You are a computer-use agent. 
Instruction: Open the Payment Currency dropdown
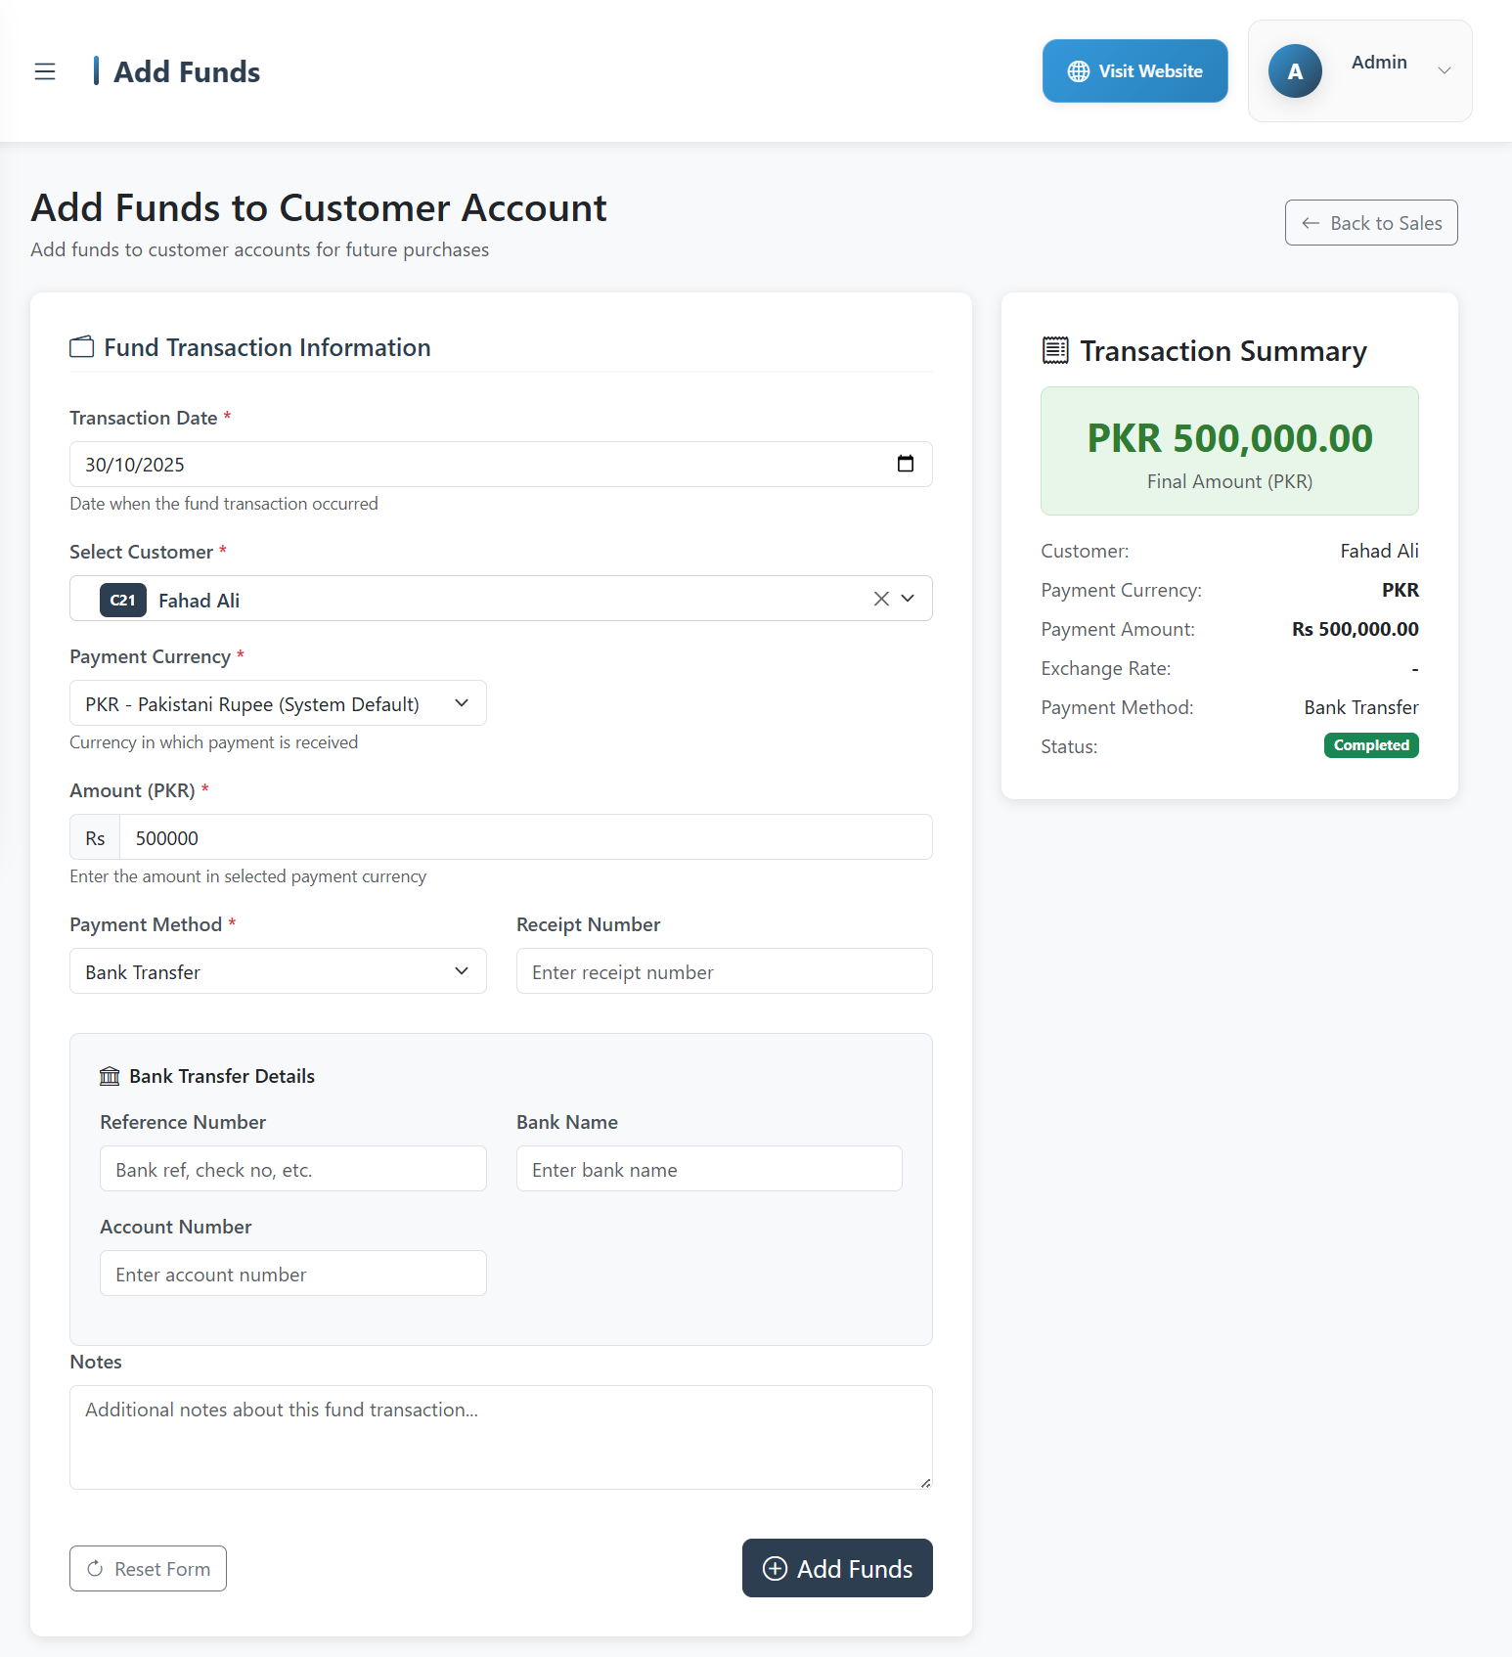tap(278, 703)
